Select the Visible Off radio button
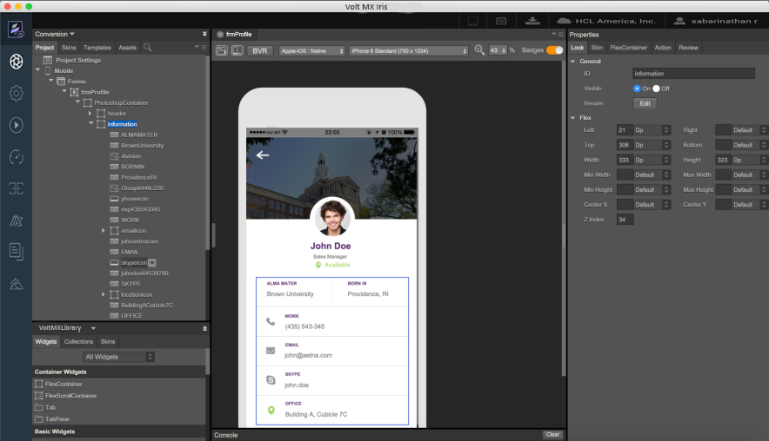The width and height of the screenshot is (769, 441). [x=656, y=89]
